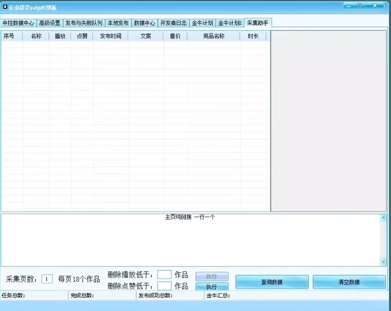Screen dimensions: 391x311
Task: Click the 清空数据 button
Action: click(349, 282)
